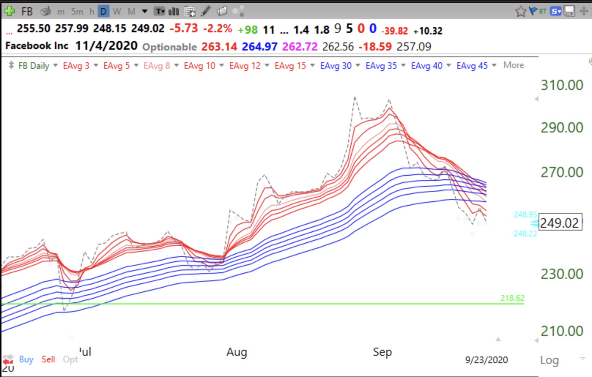The width and height of the screenshot is (592, 377).
Task: Switch to 1-minute 'm' timeframe
Action: 61,12
